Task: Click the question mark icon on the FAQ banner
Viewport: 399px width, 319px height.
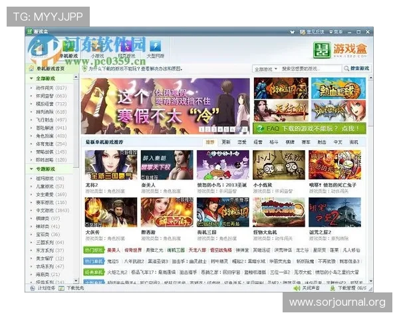Action: tap(260, 128)
